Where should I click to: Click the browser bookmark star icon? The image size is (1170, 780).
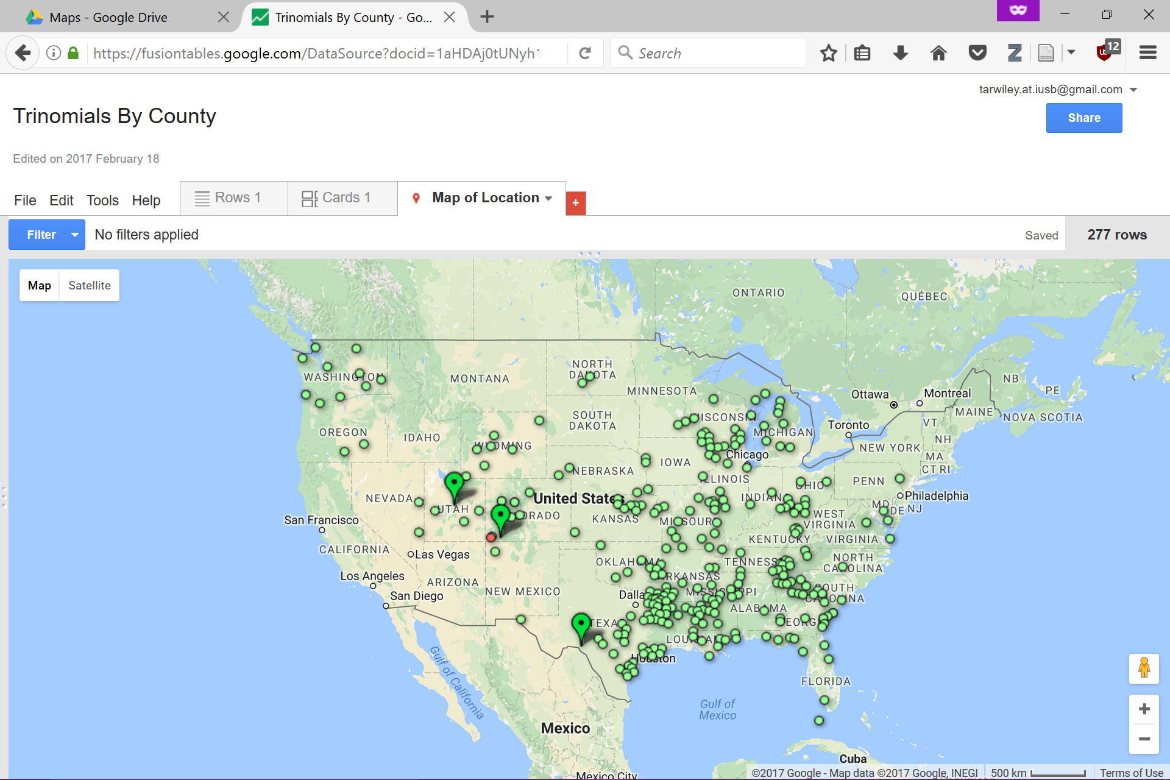pyautogui.click(x=828, y=54)
